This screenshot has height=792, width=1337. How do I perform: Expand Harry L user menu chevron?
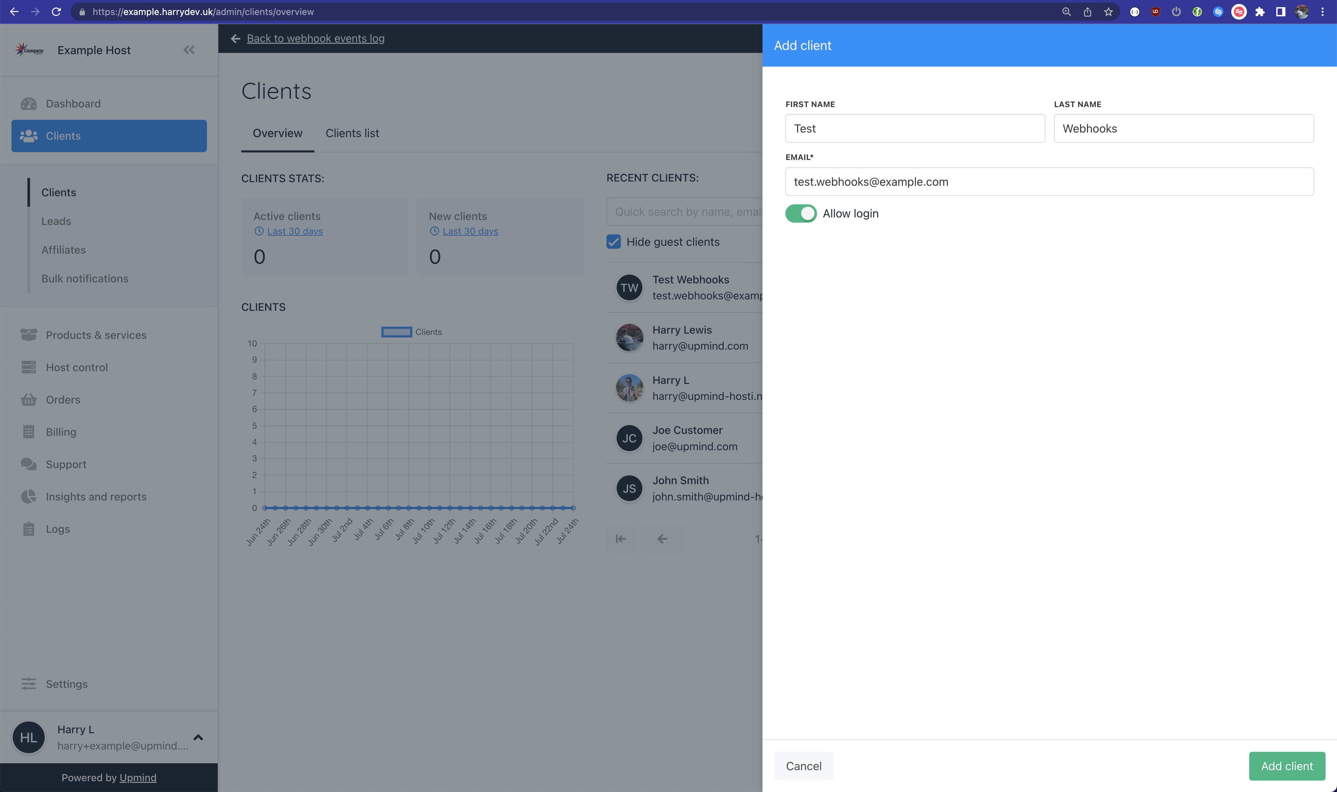pyautogui.click(x=198, y=737)
